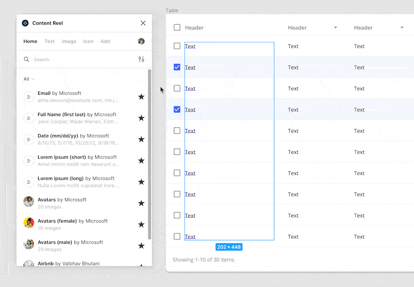Click the text icon beside Lorem Ipsum (long)
The image size is (414, 287).
point(29,182)
